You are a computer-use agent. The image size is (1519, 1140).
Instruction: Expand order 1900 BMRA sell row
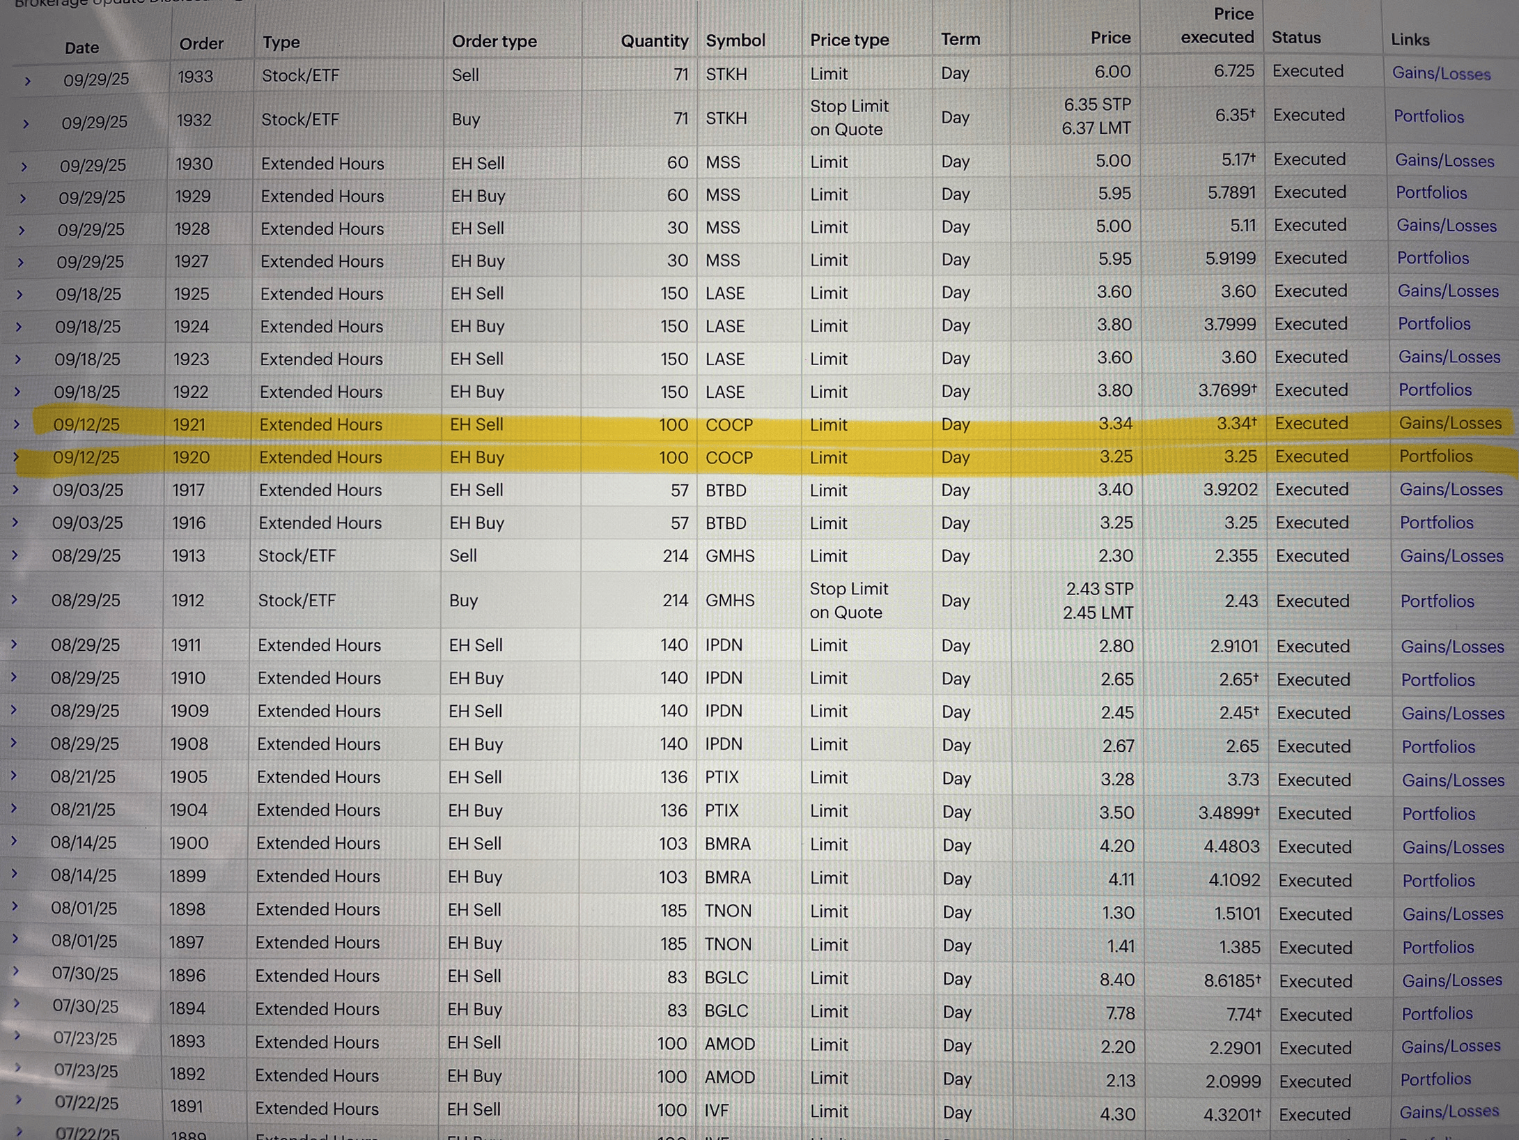point(13,842)
